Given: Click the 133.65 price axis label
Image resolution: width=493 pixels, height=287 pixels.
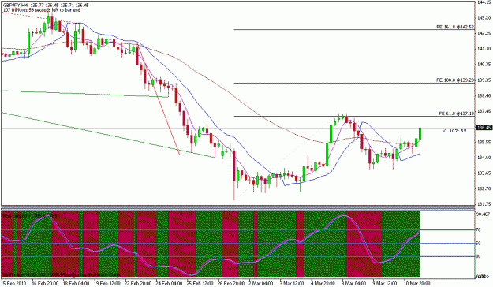Looking at the screenshot, I should pos(484,173).
